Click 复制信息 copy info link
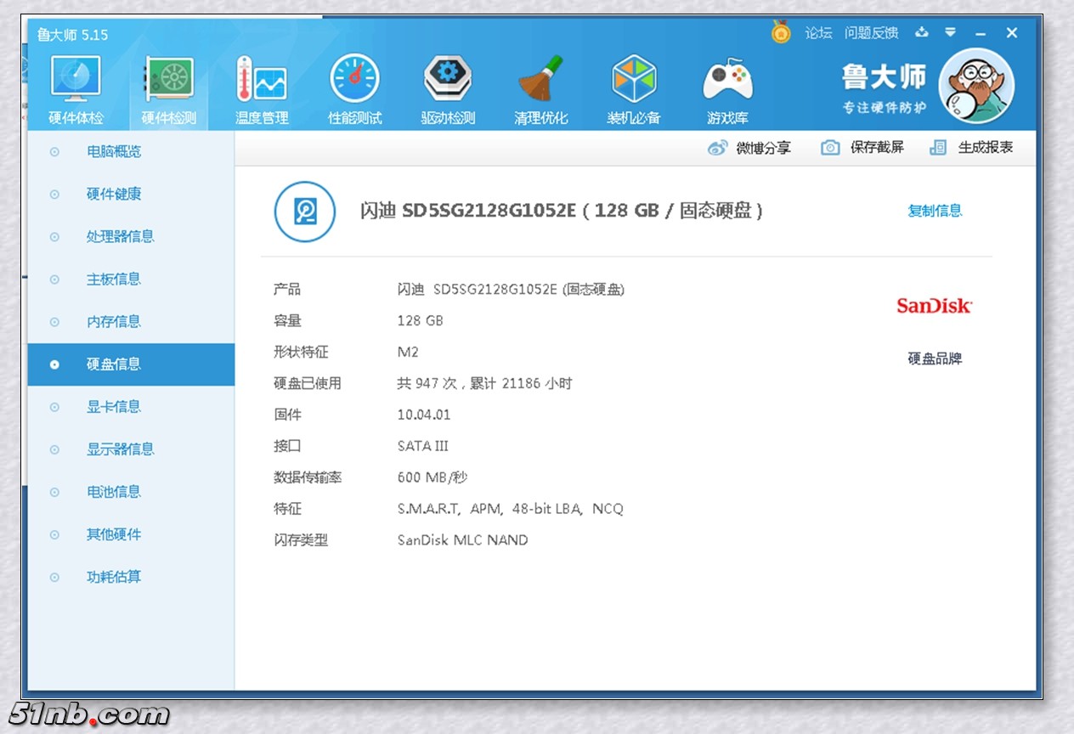This screenshot has width=1074, height=734. point(935,211)
